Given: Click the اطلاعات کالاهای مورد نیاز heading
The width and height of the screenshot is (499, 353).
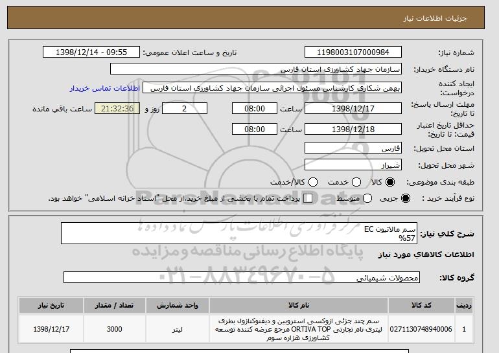Looking at the screenshot, I should coord(426,255).
